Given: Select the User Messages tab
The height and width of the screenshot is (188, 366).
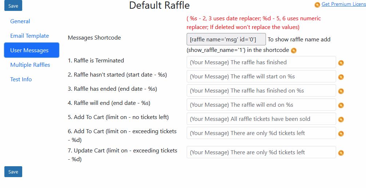Looking at the screenshot, I should click(x=32, y=50).
